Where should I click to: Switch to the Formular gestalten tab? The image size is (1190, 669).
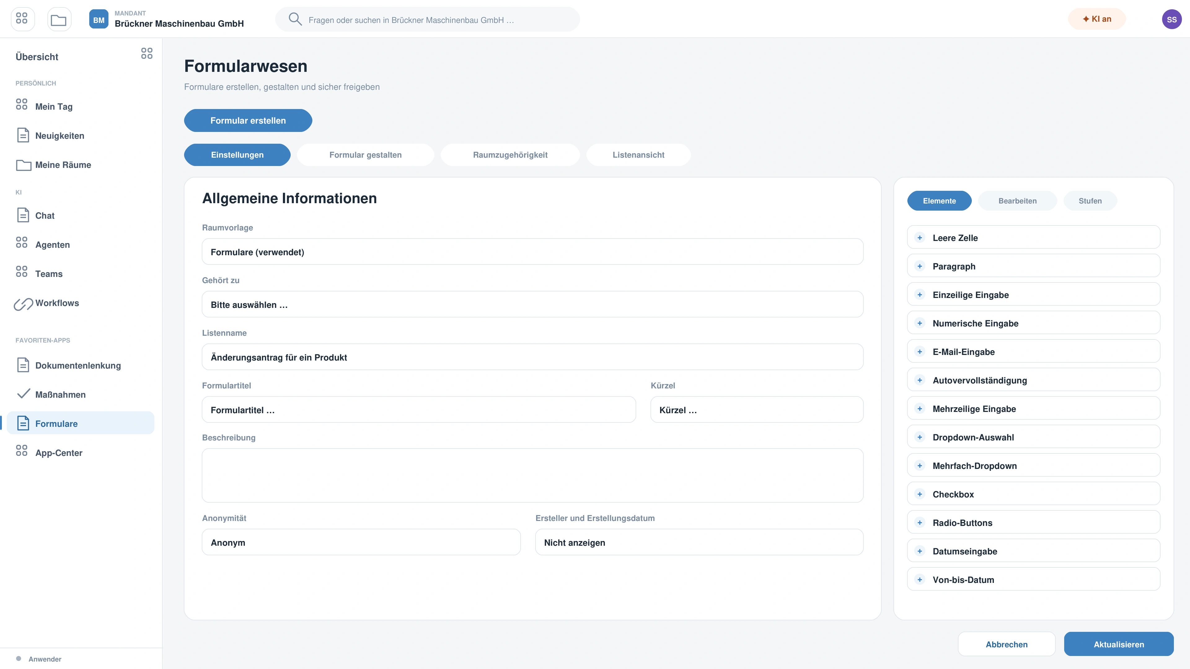(365, 155)
